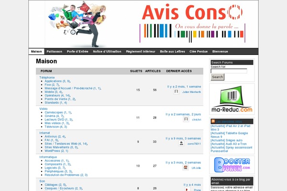The width and height of the screenshot is (287, 191).
Task: Click Litl Julie's avatar image
Action: pos(186,168)
